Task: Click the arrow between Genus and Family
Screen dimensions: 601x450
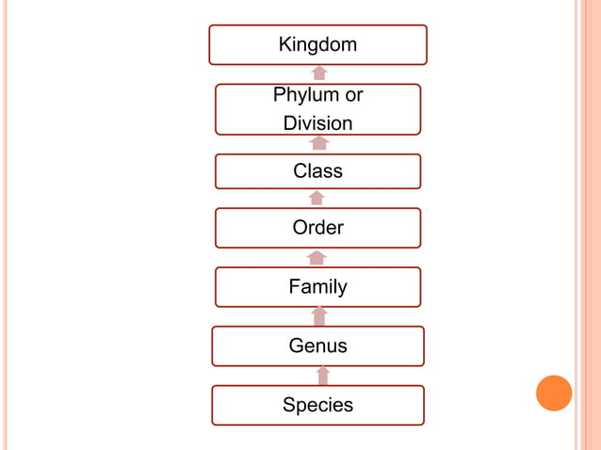Action: point(319,316)
